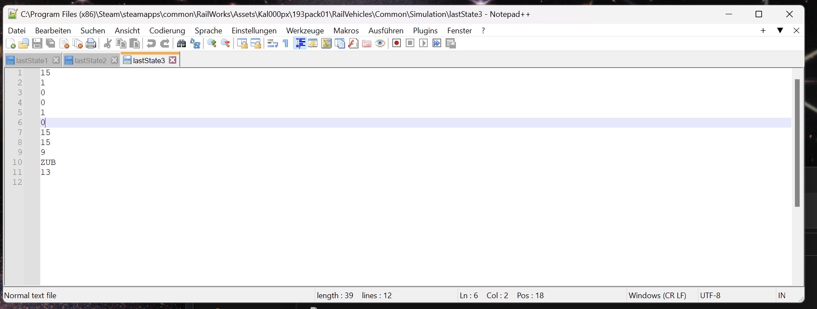The image size is (817, 309).
Task: Open the Ansicht menu
Action: point(127,31)
